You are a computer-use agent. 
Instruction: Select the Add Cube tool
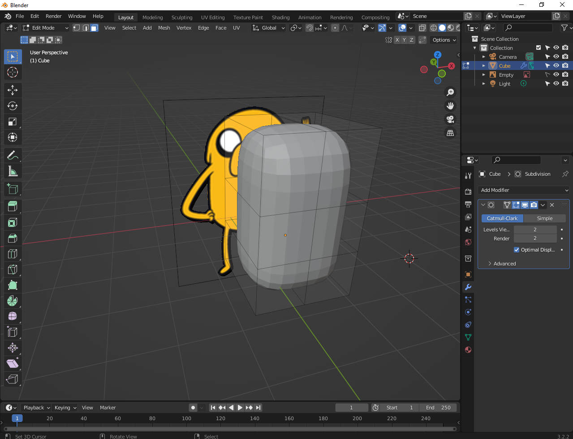(13, 189)
